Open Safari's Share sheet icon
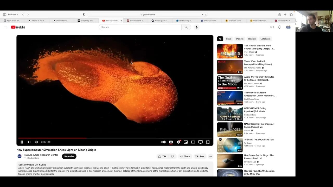 (280, 15)
